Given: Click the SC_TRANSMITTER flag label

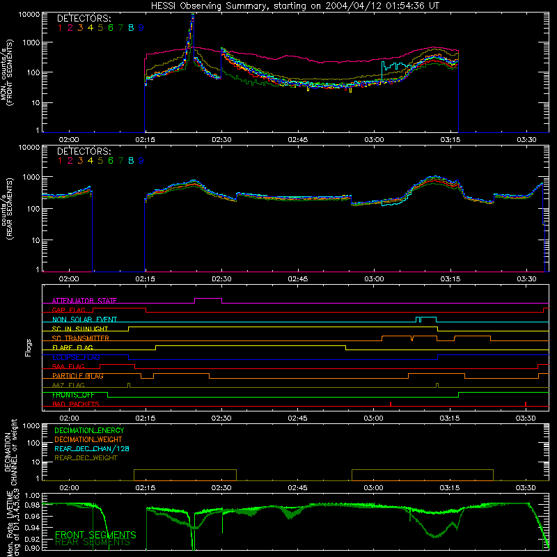Looking at the screenshot, I should pos(80,338).
